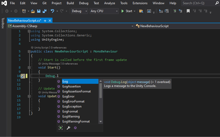The image size is (220, 137).
Task: Navigate forward with the forward arrow
Action: click(x=16, y=11)
